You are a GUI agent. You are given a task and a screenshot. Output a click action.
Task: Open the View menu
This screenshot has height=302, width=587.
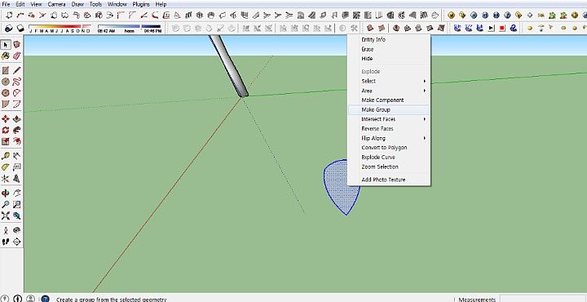(36, 4)
